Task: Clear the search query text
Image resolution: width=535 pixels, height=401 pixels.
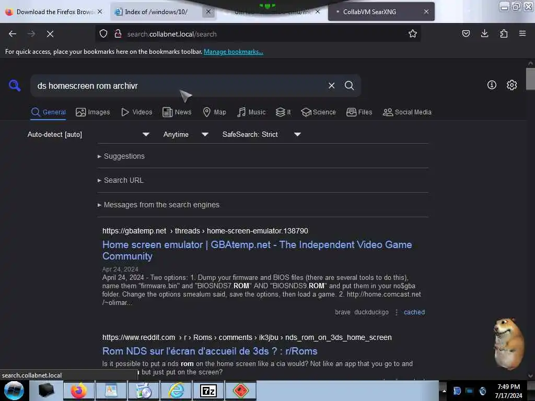Action: click(331, 86)
